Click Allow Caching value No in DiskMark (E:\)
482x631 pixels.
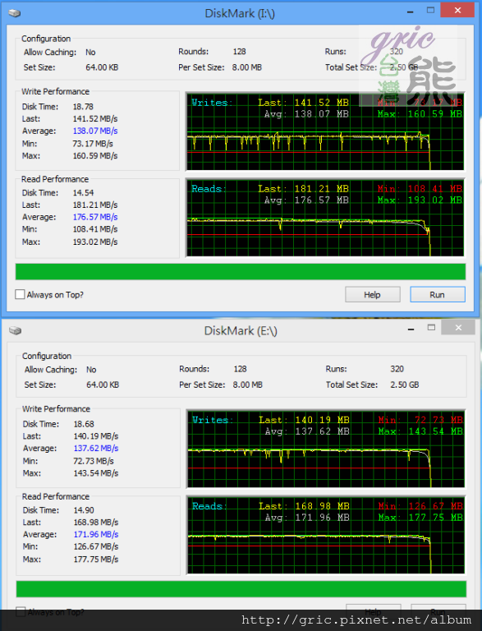coord(91,370)
